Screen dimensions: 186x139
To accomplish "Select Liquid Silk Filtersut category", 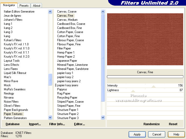I will (15, 73).
